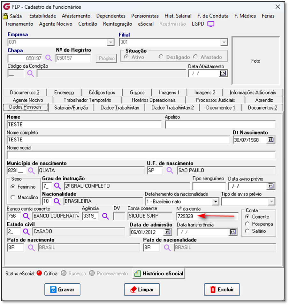The height and width of the screenshot is (305, 289).
Task: Open the Pensionistas menu
Action: [145, 16]
